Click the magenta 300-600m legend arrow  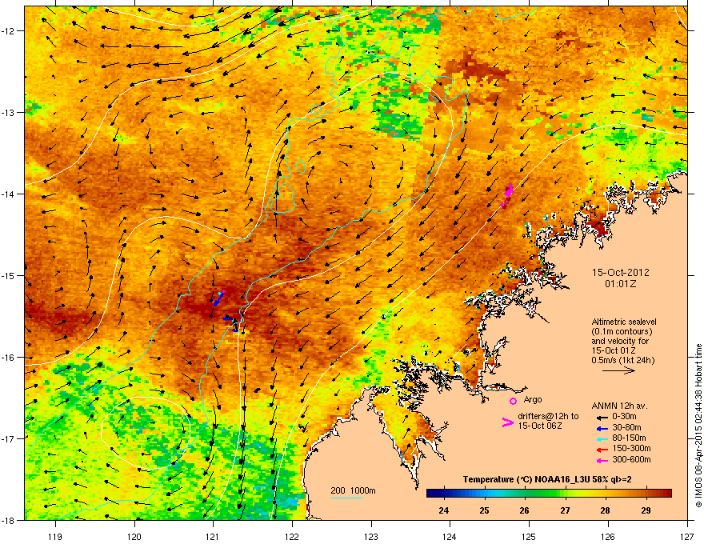[601, 460]
